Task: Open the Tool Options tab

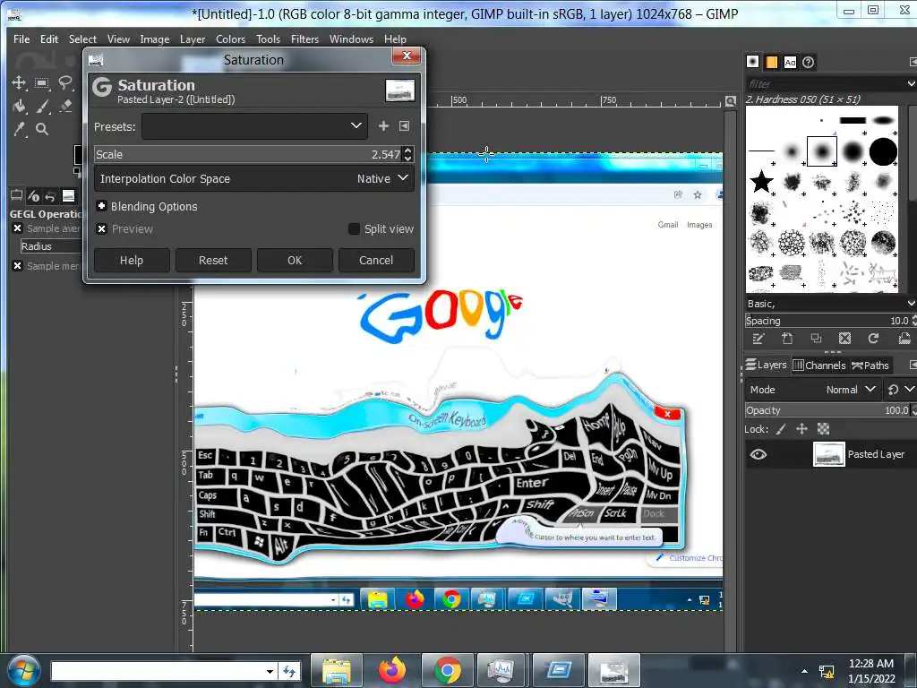Action: (x=16, y=195)
